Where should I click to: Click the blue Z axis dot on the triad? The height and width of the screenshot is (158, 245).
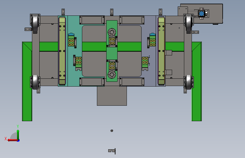click(18, 141)
